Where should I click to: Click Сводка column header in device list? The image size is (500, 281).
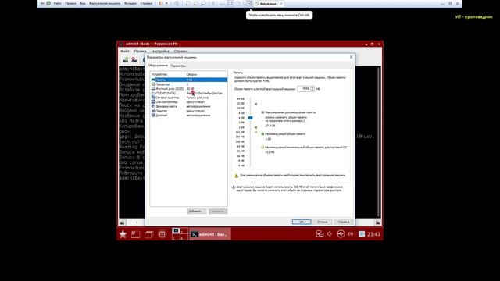point(191,74)
